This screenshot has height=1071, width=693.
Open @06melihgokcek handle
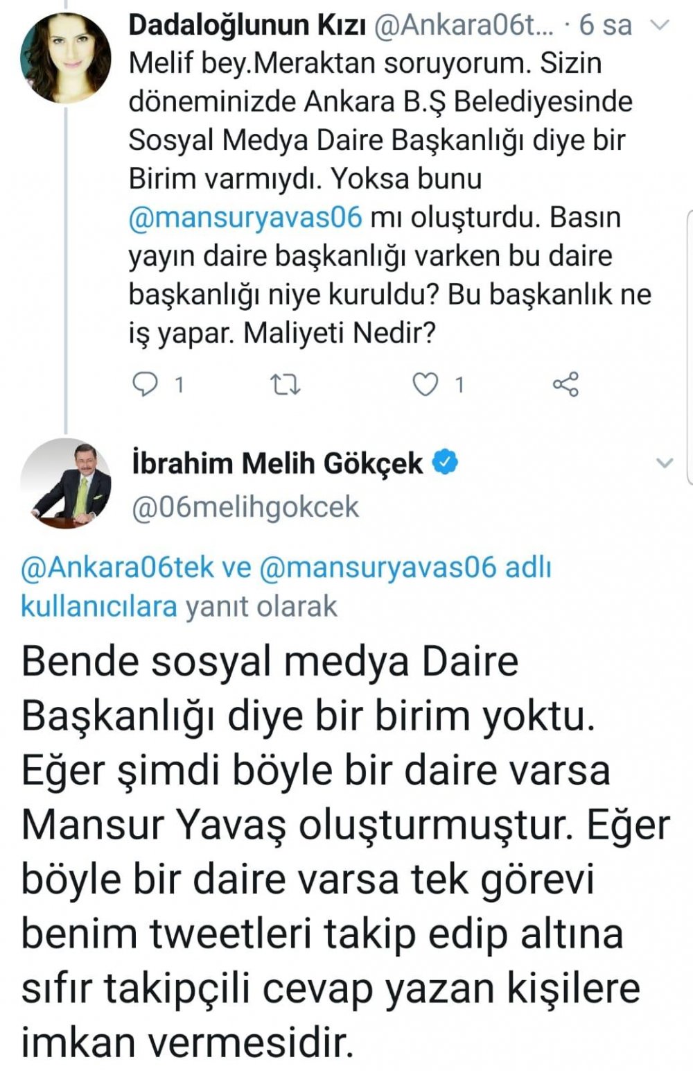(245, 507)
